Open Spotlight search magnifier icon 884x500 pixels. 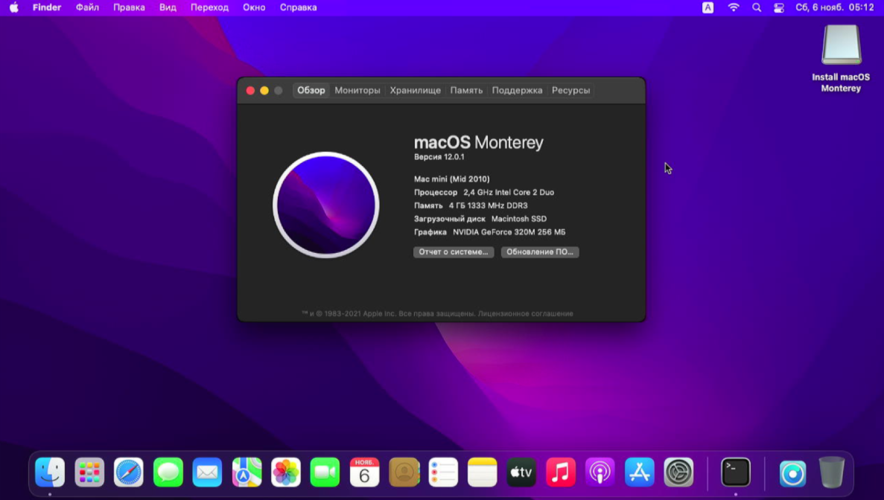click(x=757, y=7)
